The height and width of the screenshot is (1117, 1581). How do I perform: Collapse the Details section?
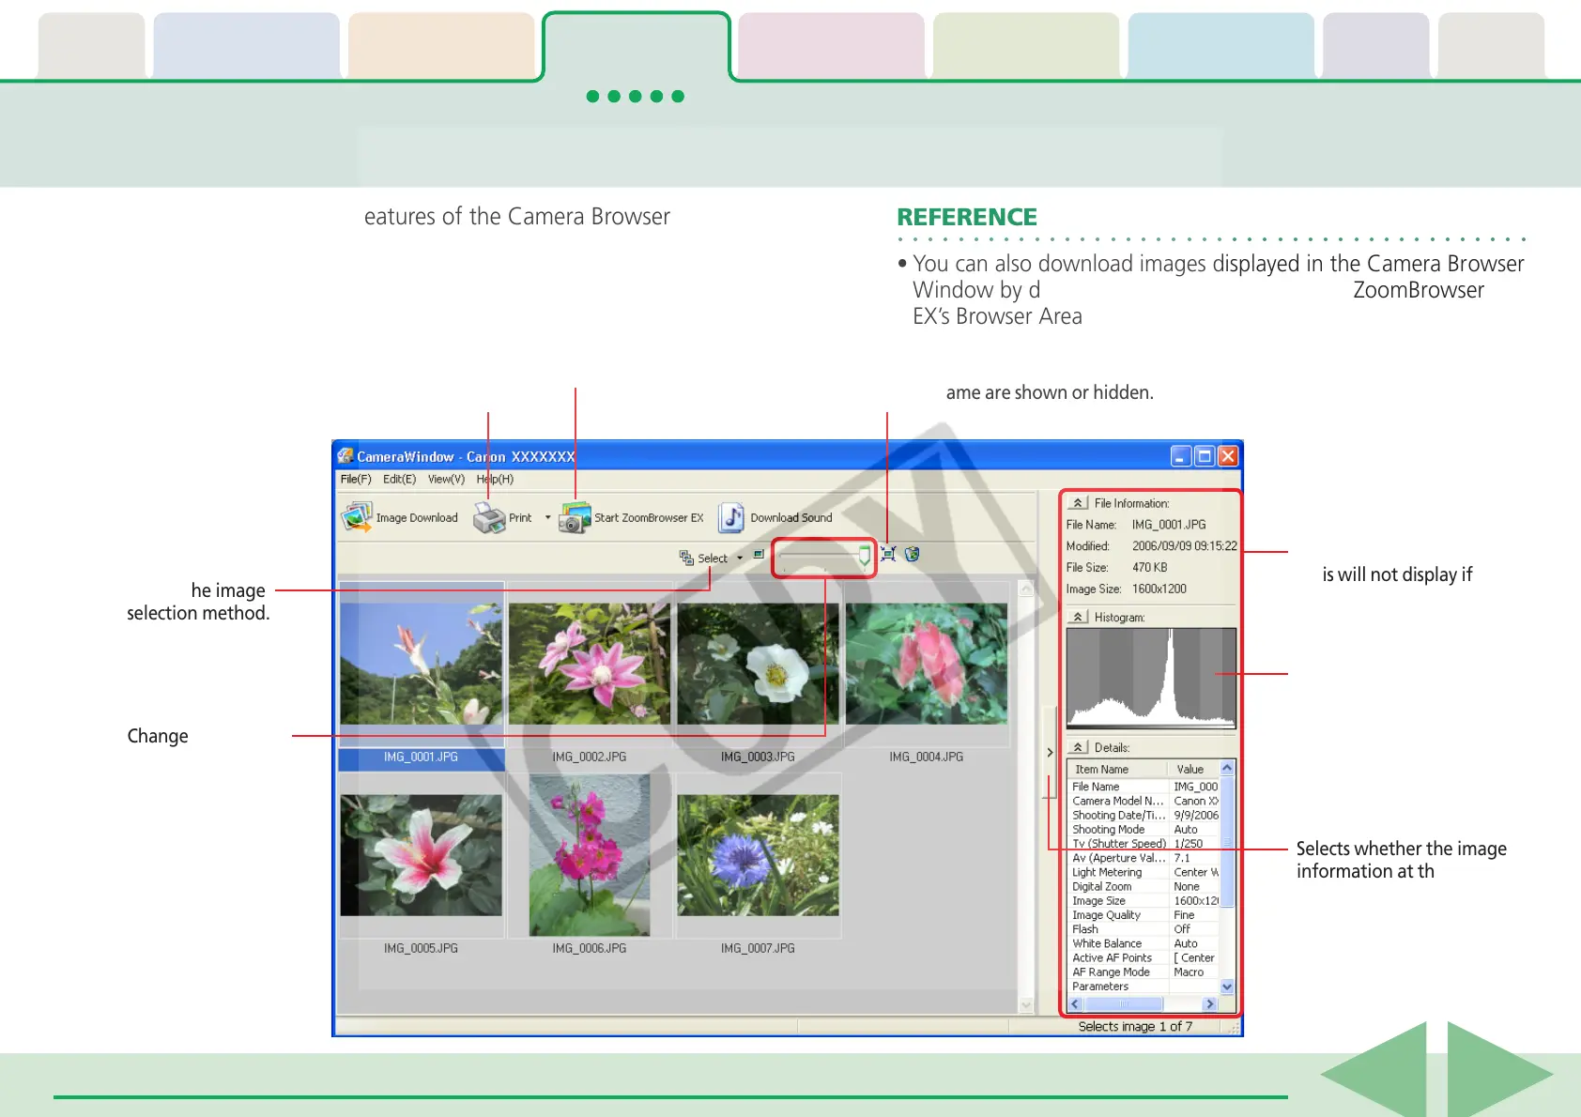click(x=1079, y=747)
